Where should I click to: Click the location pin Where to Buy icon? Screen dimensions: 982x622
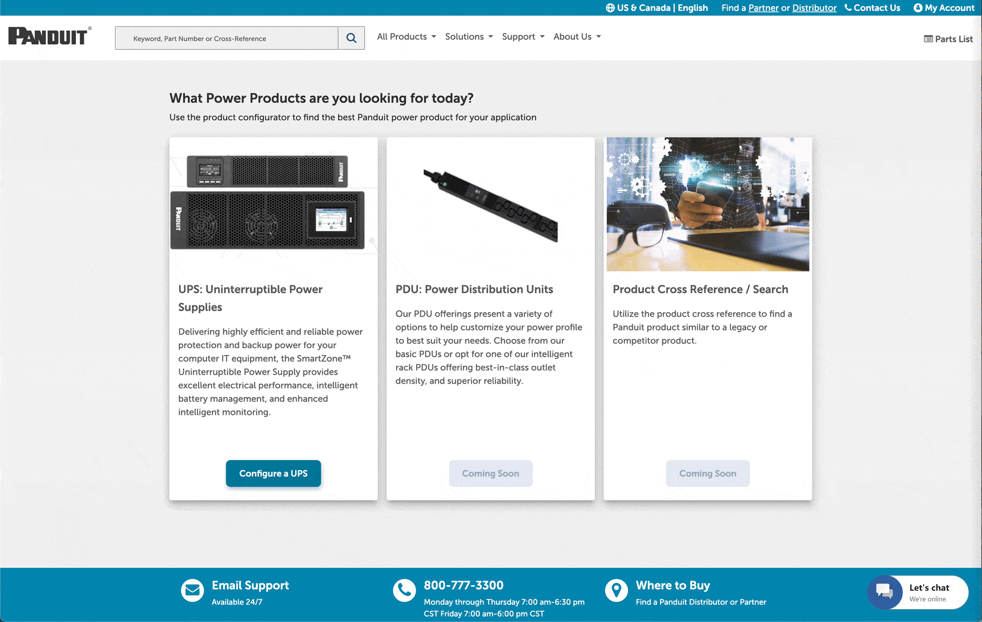pos(617,590)
